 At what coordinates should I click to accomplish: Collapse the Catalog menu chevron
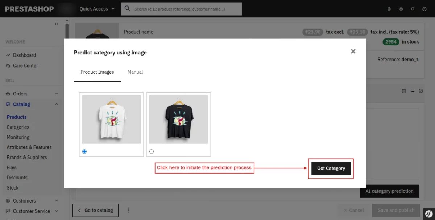tap(57, 104)
